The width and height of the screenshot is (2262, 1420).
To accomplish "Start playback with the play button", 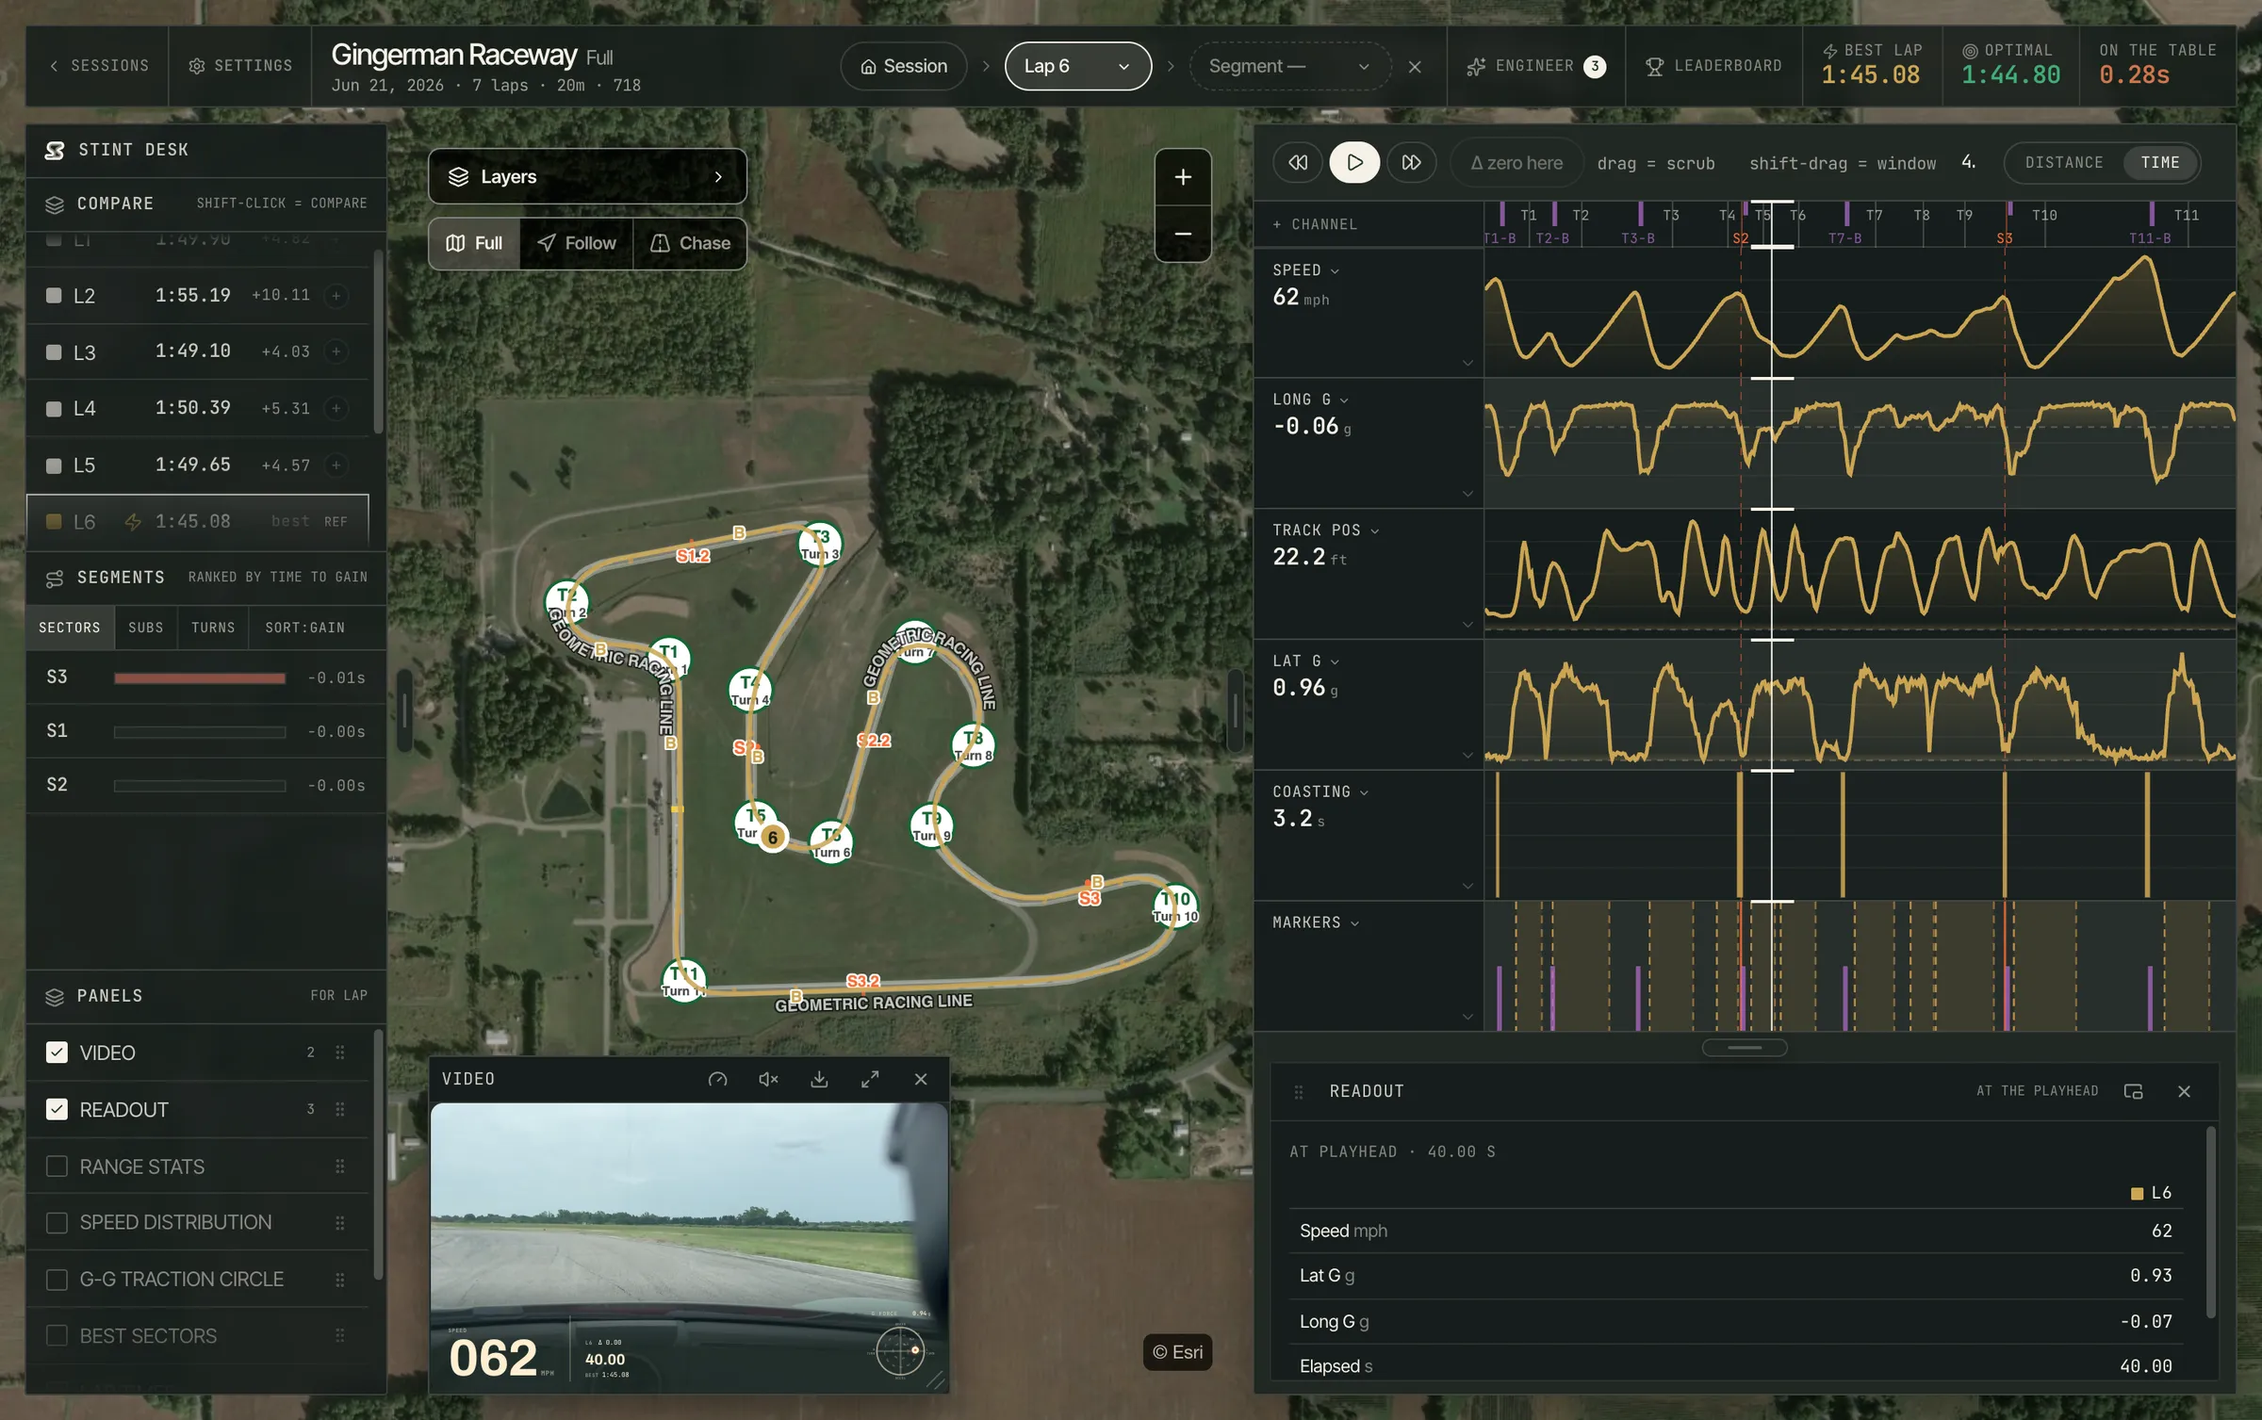I will click(x=1354, y=163).
